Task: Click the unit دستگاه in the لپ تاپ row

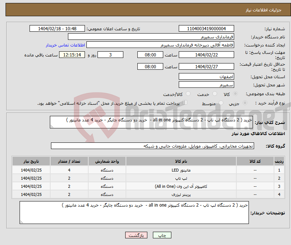Action: pos(107,178)
